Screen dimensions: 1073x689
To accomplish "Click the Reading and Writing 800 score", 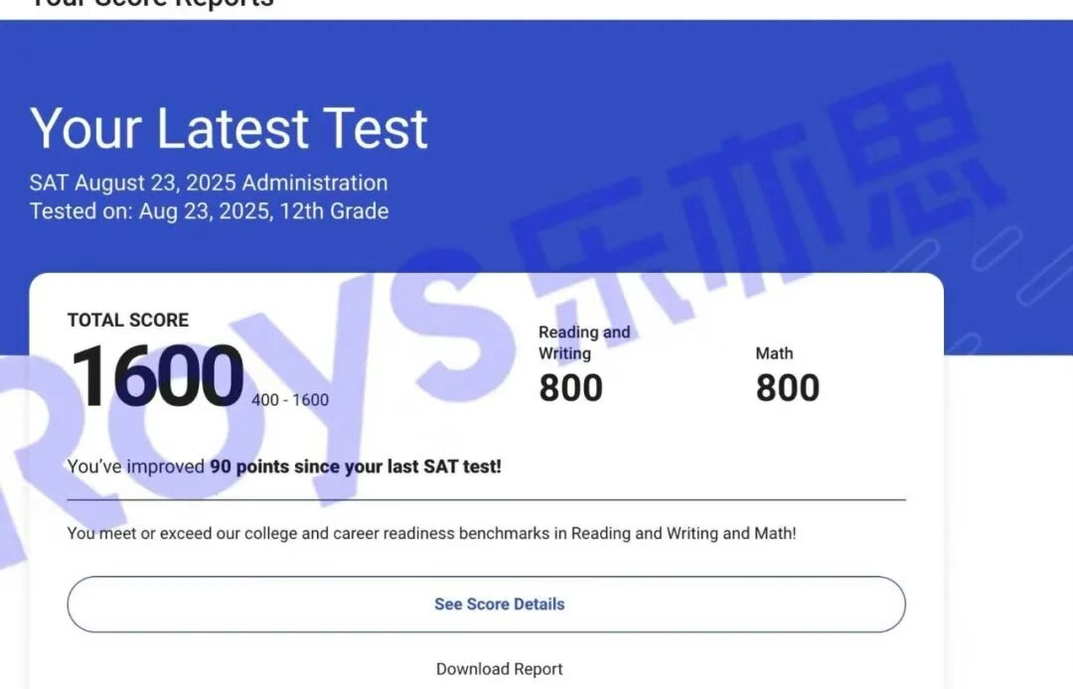I will point(570,388).
